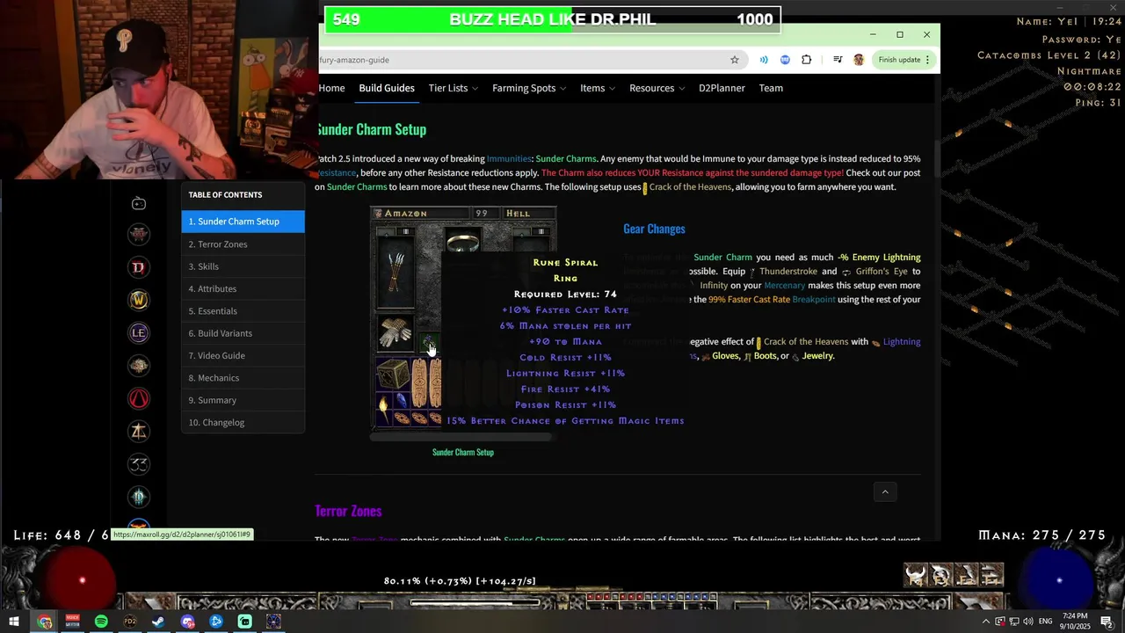
Task: Open the World of Warcraft 'W' sidebar icon
Action: 138,300
